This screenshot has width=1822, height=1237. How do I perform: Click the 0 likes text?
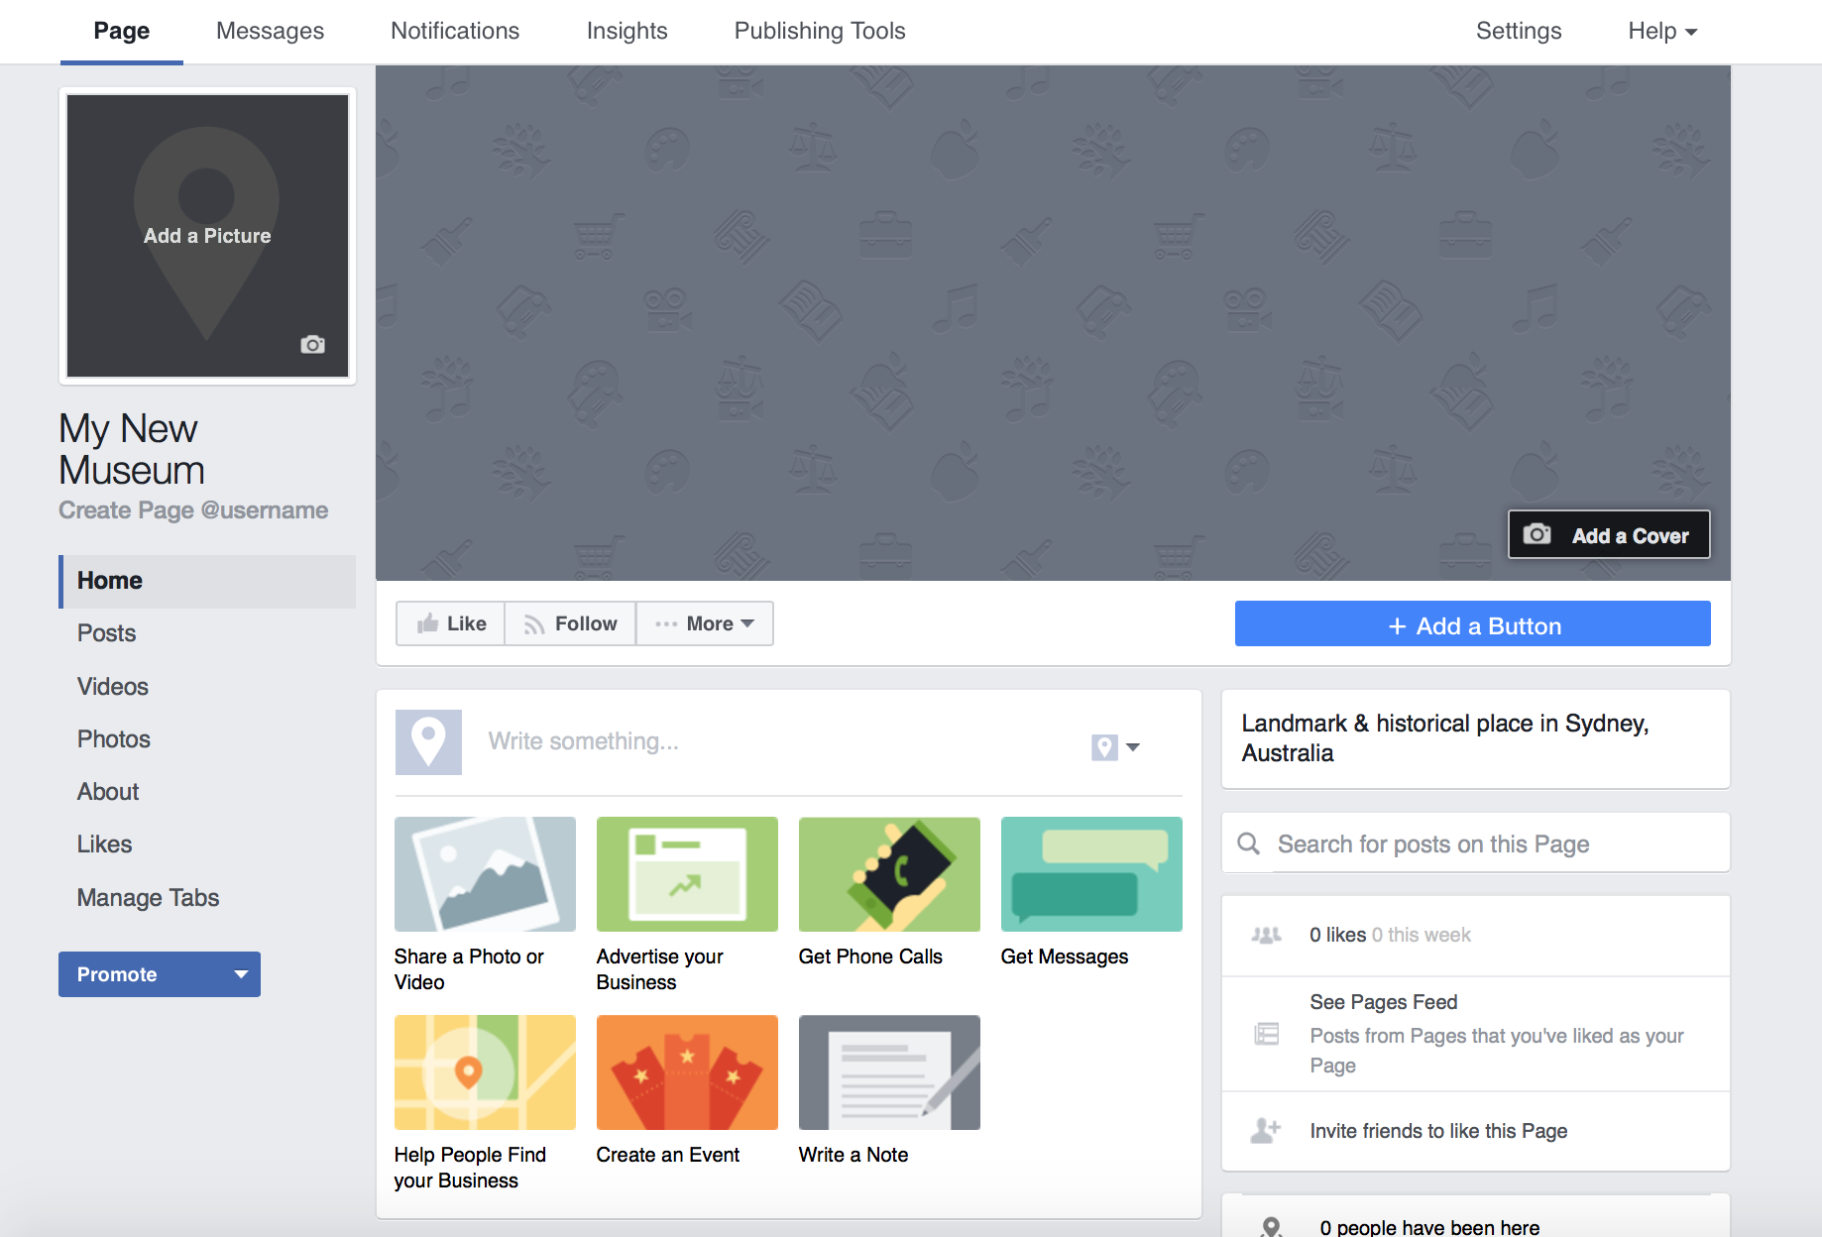tap(1337, 935)
